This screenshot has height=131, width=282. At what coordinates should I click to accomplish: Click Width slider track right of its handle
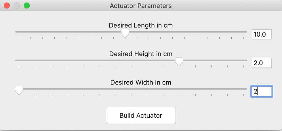132,89
